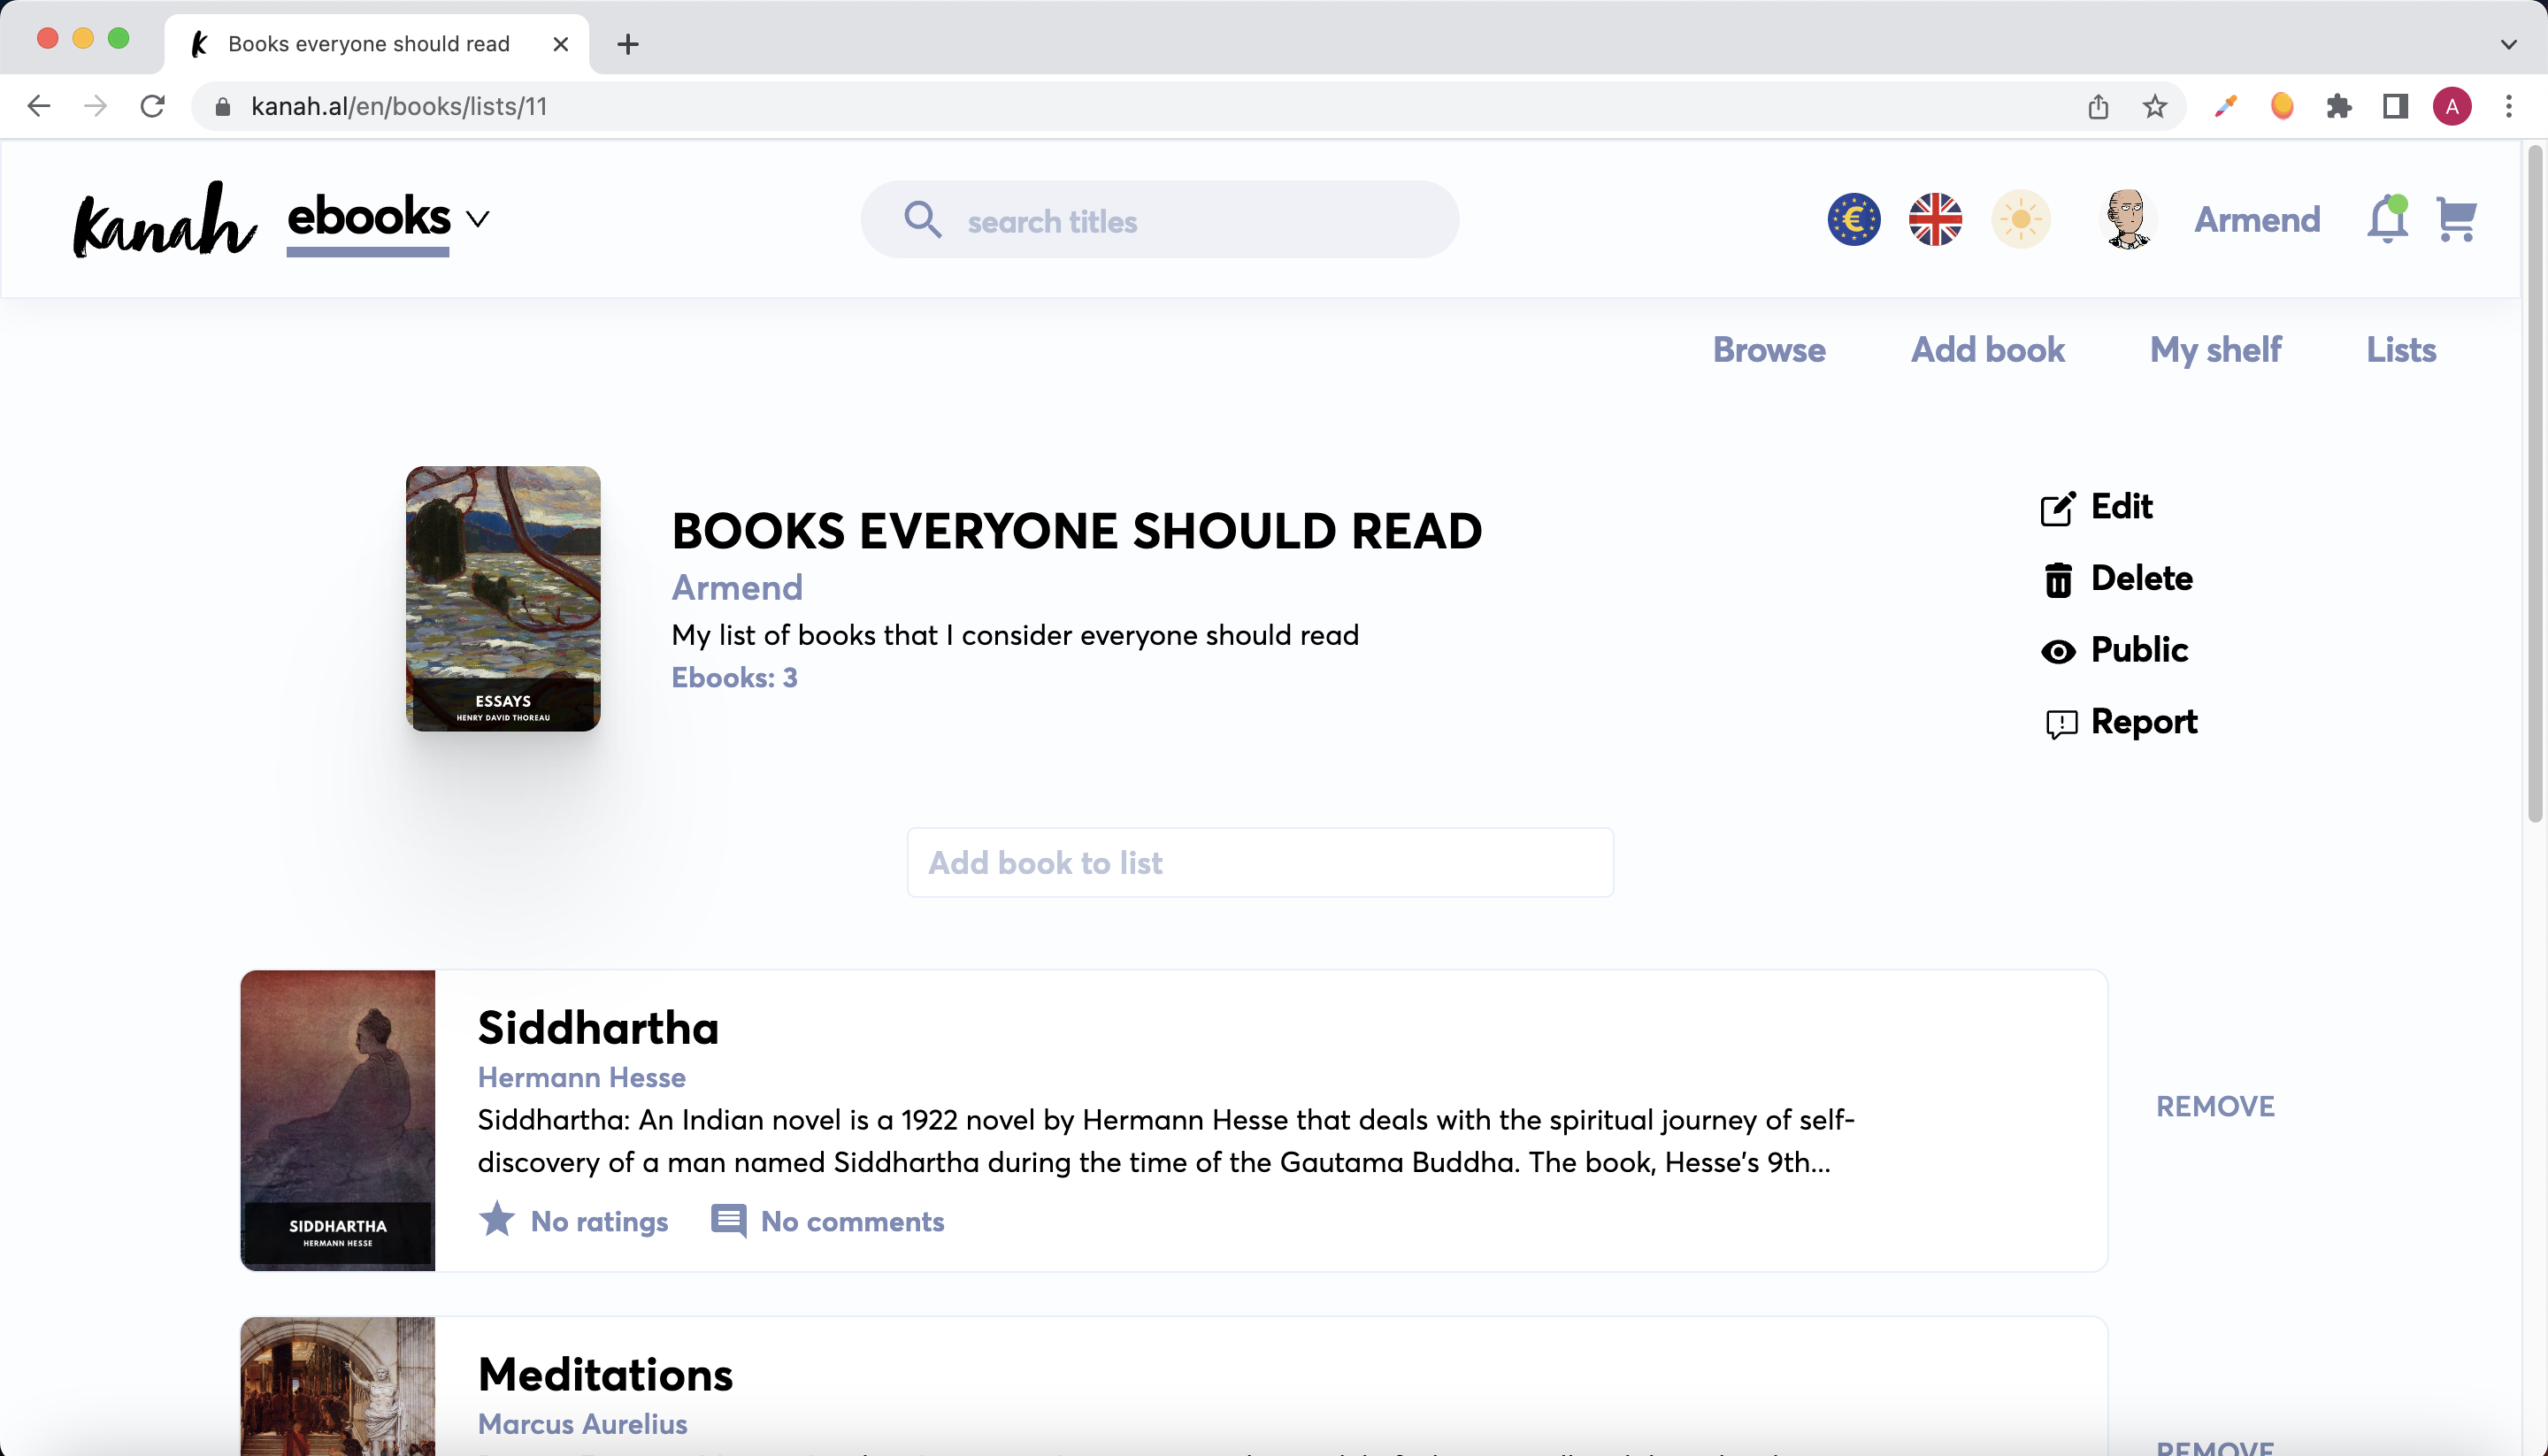
Task: Click the No comments icon for Siddhartha
Action: pos(727,1221)
